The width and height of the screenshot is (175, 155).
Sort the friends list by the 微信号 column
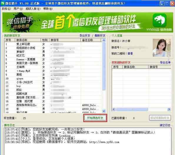tap(65, 40)
